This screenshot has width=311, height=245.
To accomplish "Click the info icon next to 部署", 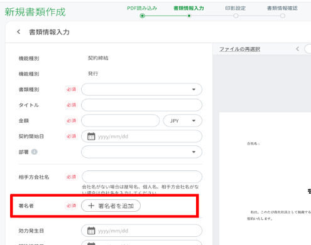I will point(35,152).
